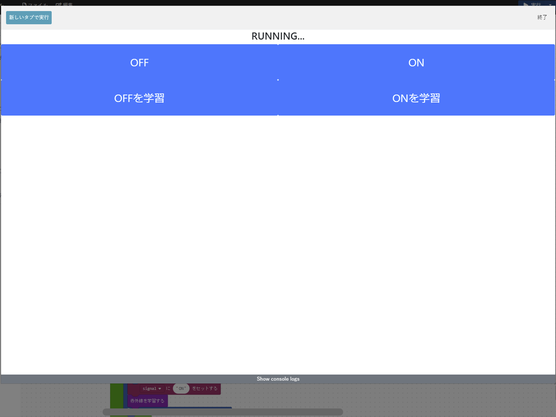Open the signal variable dropdown

[152, 388]
